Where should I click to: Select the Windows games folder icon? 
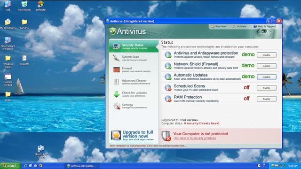click(x=8, y=61)
